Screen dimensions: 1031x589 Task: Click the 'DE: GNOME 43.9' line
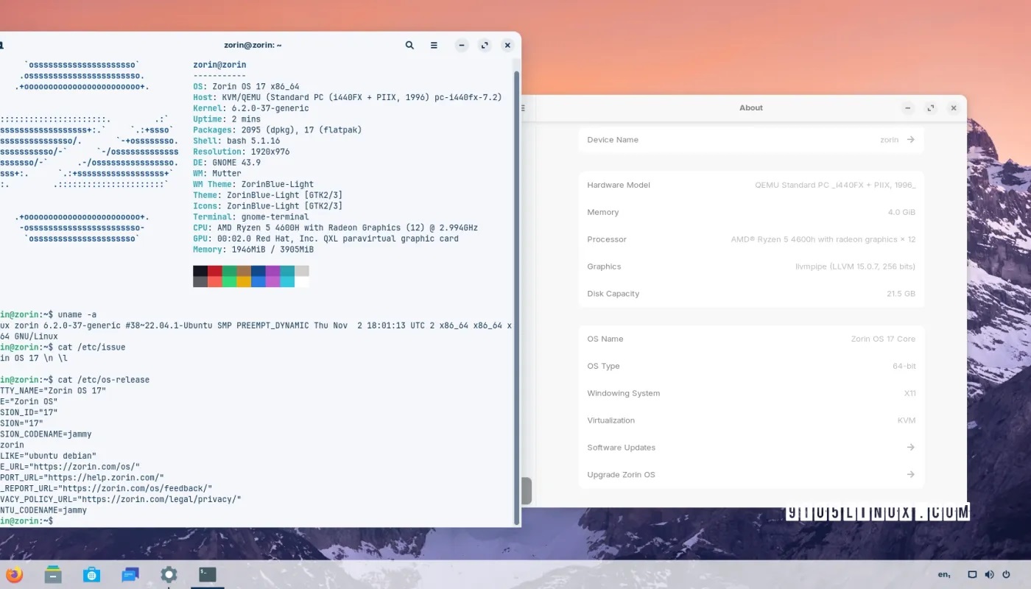pos(227,163)
